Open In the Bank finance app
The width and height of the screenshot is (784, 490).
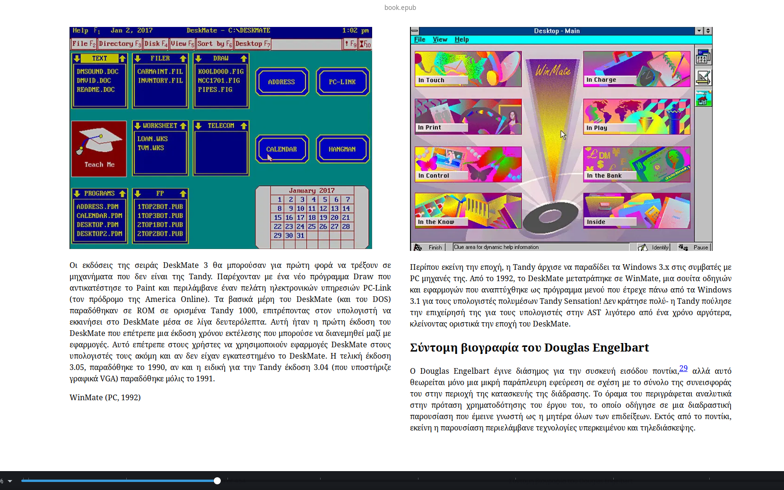(636, 164)
